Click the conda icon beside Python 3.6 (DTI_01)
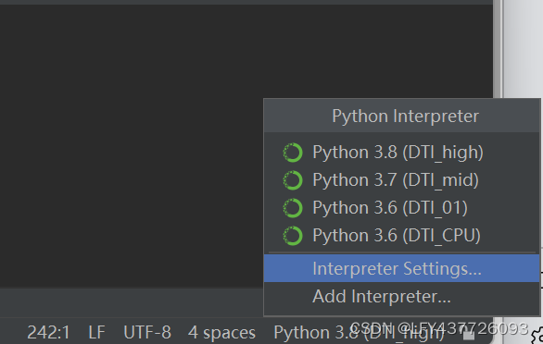This screenshot has height=344, width=543. pos(293,208)
